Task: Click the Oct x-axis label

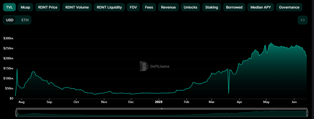Action: pyautogui.click(x=76, y=102)
